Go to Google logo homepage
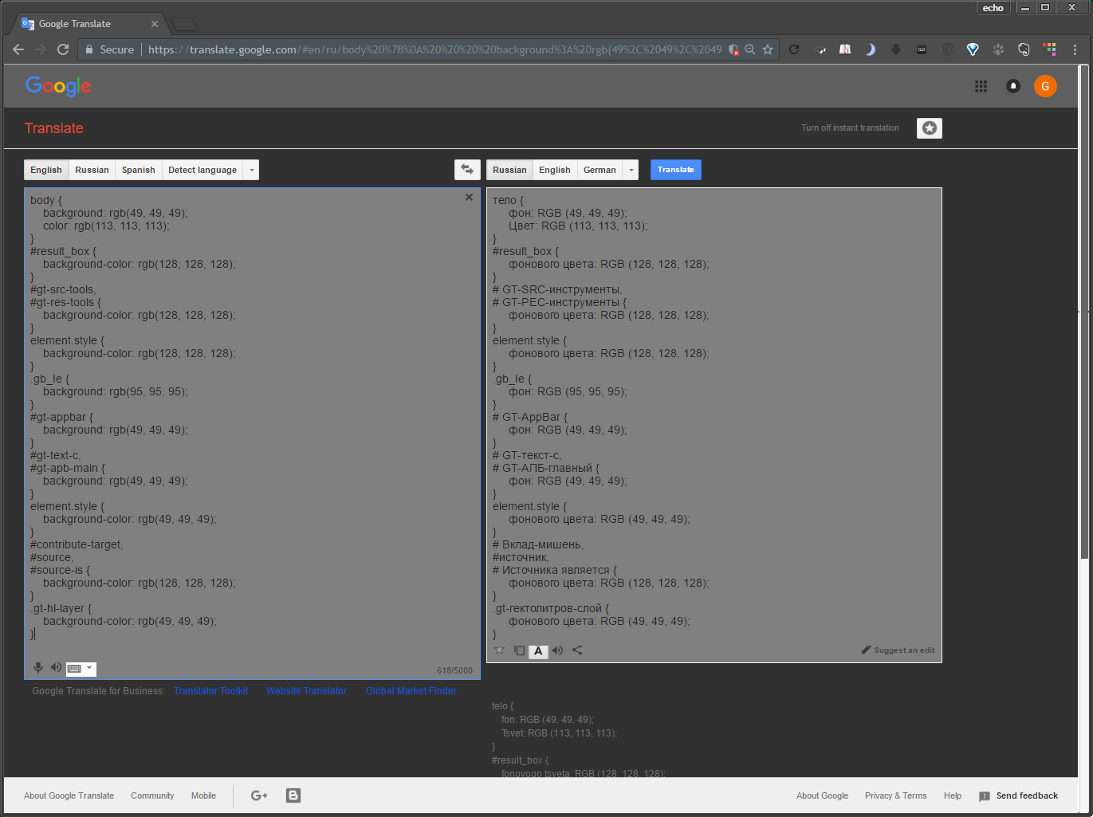 pyautogui.click(x=58, y=86)
